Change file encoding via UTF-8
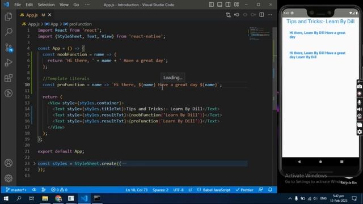The width and height of the screenshot is (363, 204). click(x=178, y=190)
